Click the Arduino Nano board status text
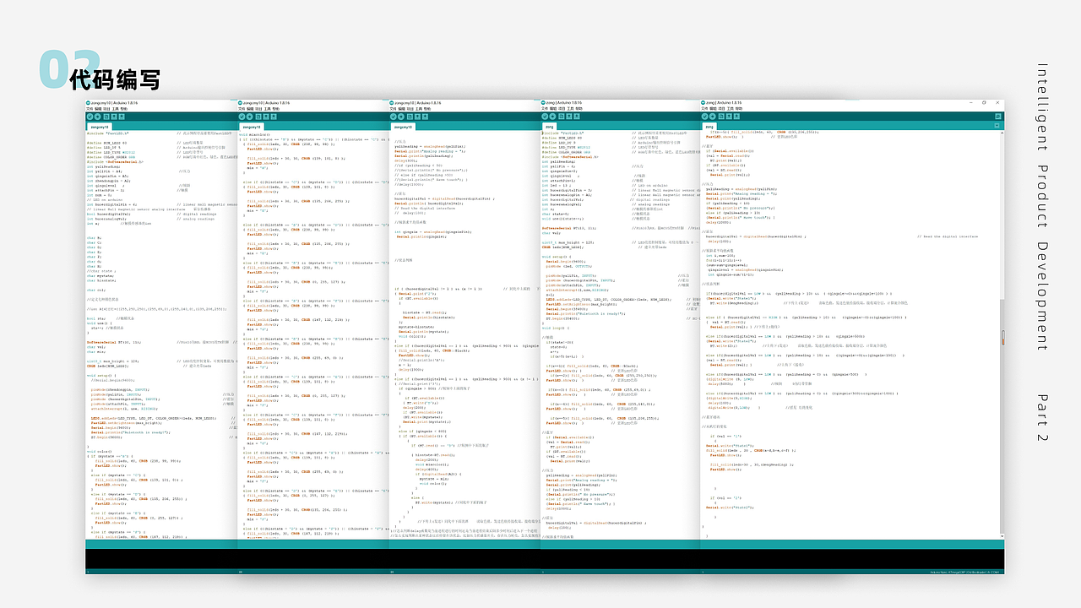Screen dimensions: 1081x608 click(x=966, y=572)
